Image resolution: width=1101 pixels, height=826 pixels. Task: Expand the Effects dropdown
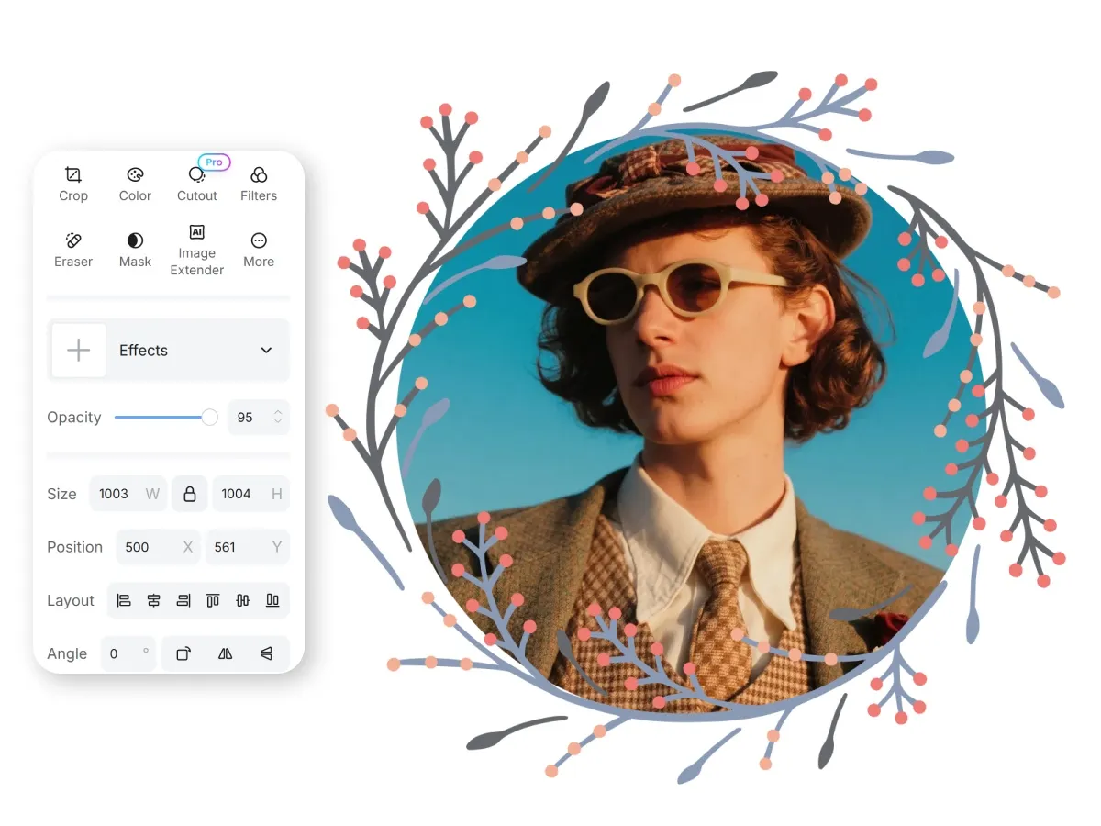(x=266, y=351)
